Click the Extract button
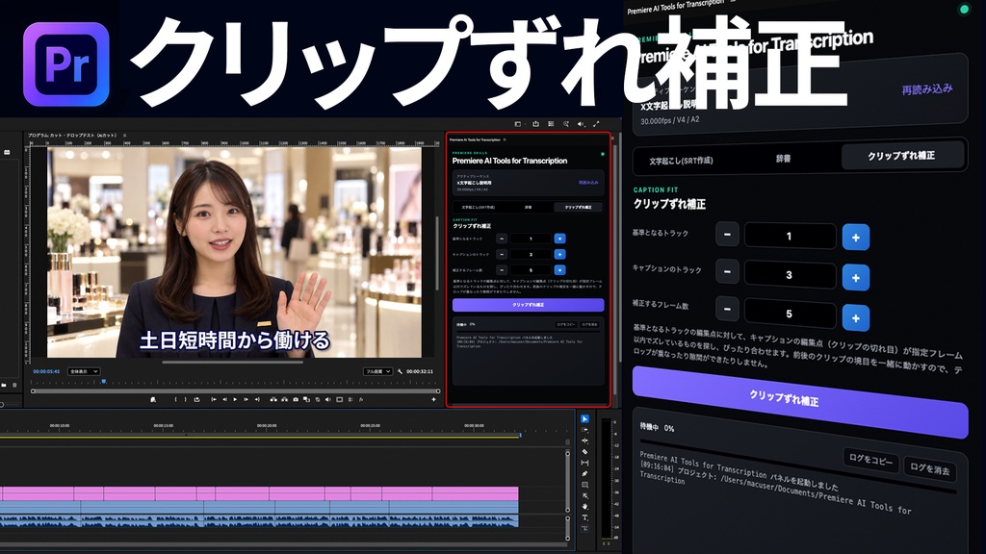The width and height of the screenshot is (986, 554). pyautogui.click(x=285, y=399)
